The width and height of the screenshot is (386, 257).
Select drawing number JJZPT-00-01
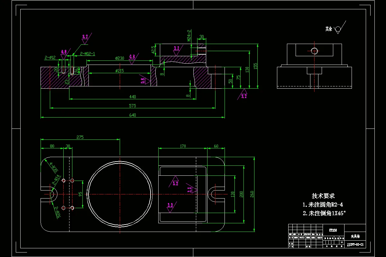355,244
